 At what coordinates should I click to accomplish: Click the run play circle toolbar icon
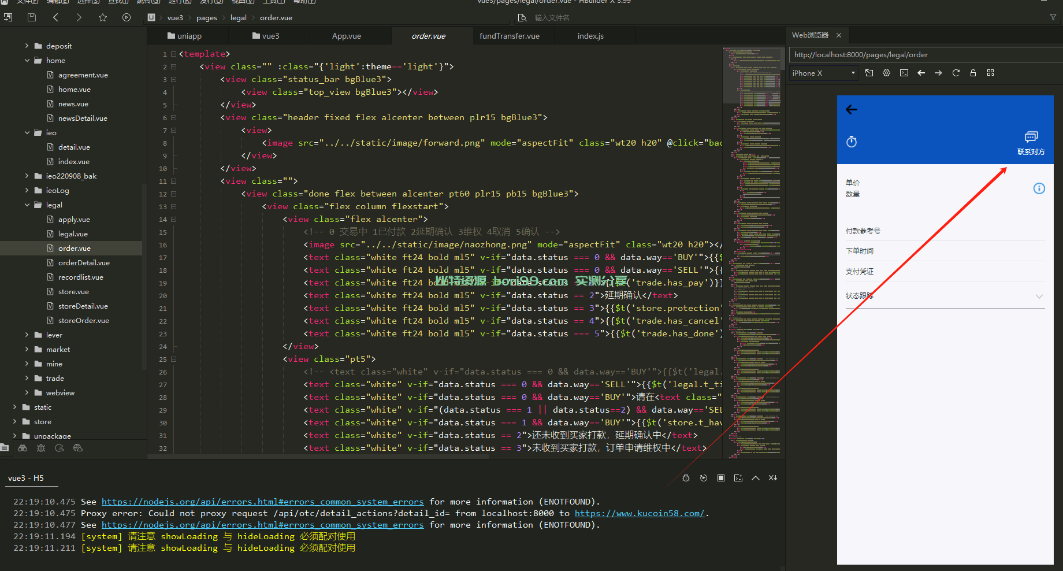[127, 17]
